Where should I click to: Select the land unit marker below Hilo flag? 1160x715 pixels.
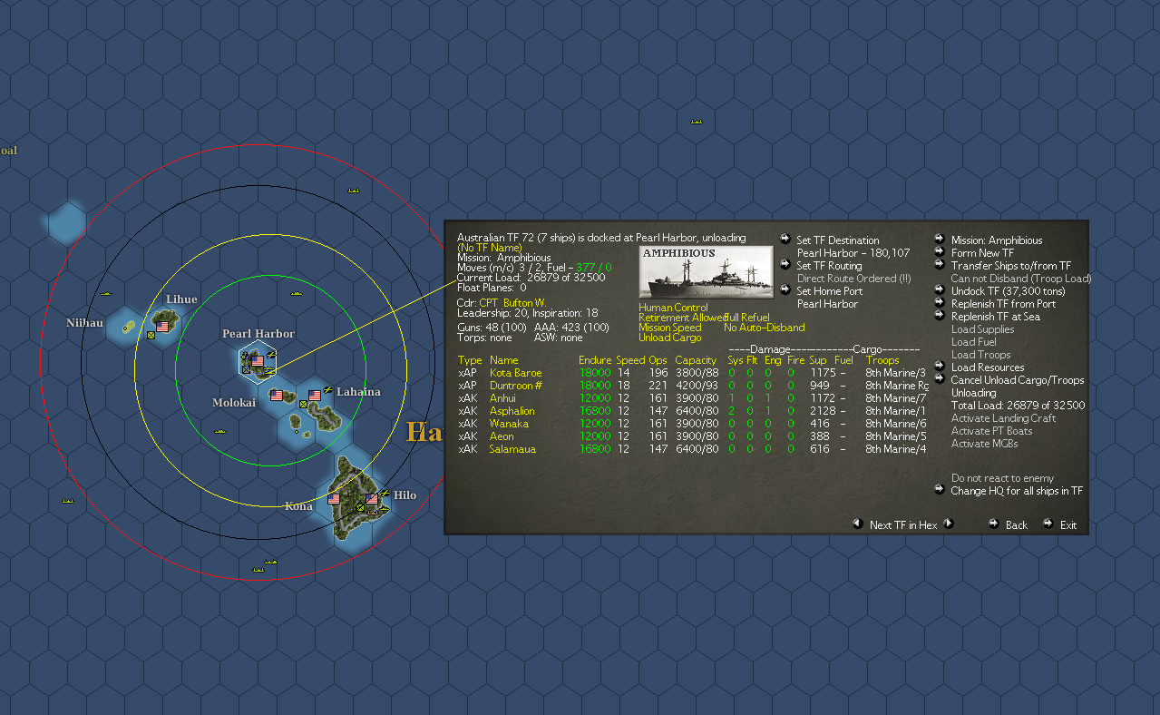point(360,508)
